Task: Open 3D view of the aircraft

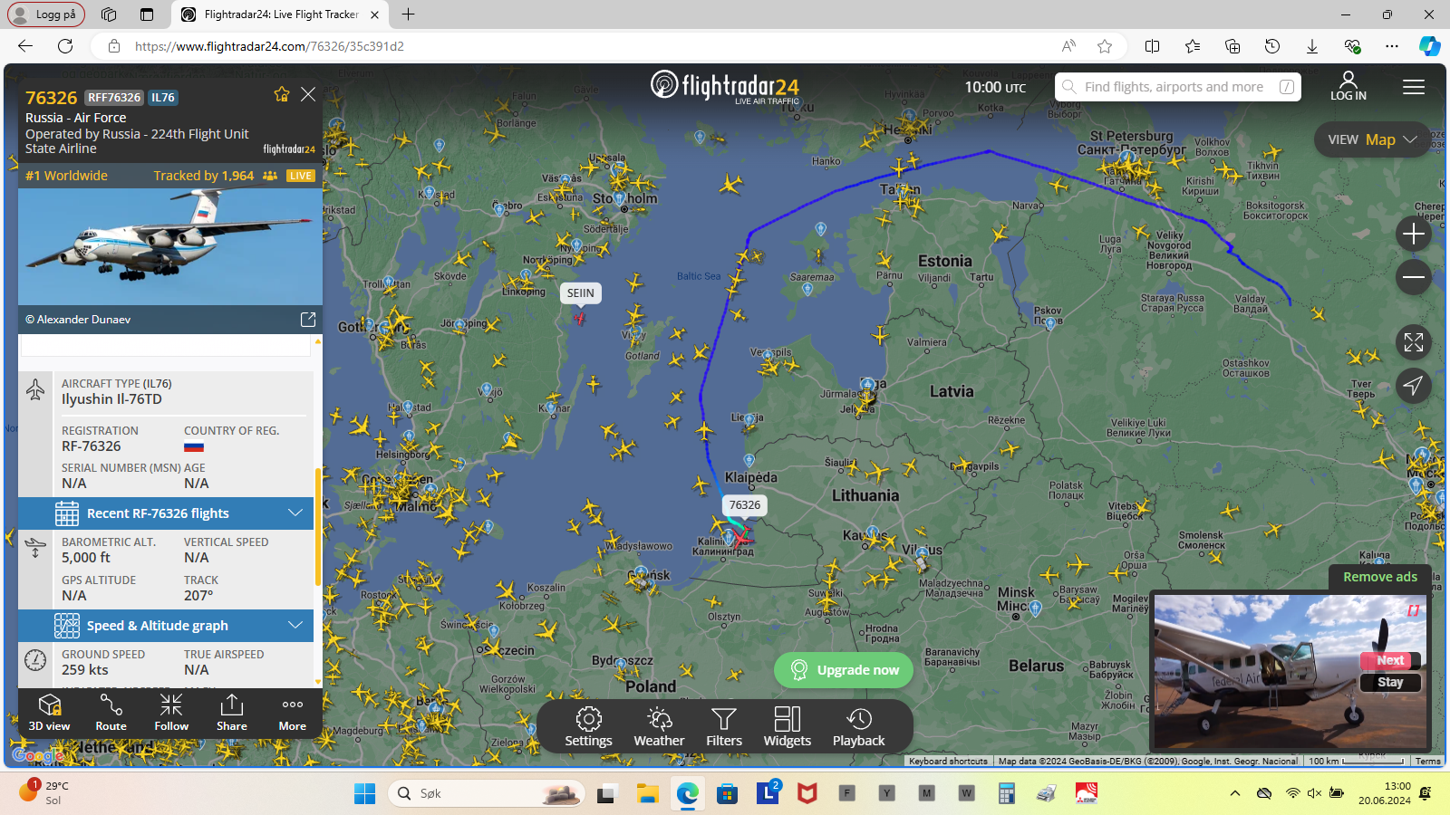Action: click(49, 713)
